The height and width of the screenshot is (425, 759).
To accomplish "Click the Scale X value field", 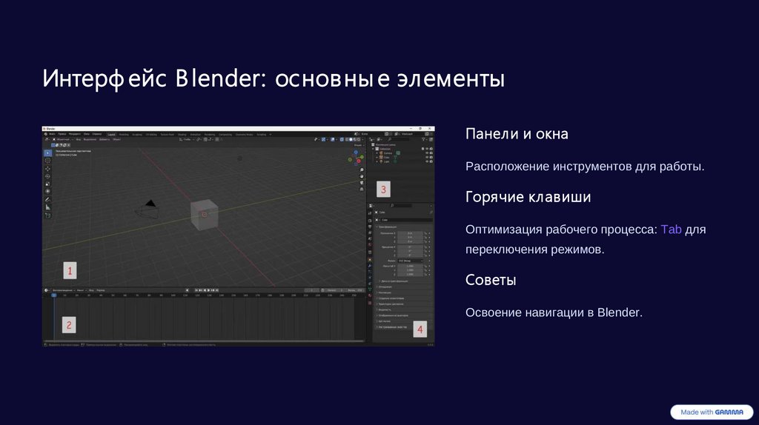I will [410, 266].
